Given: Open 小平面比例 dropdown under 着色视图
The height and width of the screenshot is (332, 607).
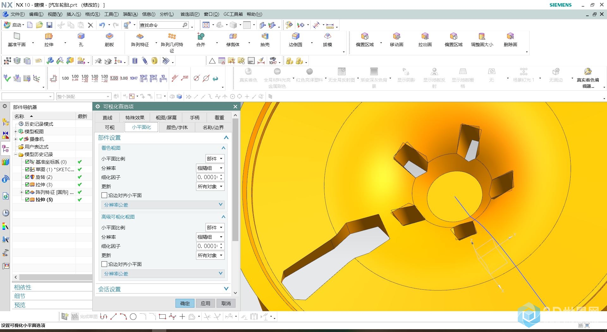Looking at the screenshot, I should tap(215, 159).
